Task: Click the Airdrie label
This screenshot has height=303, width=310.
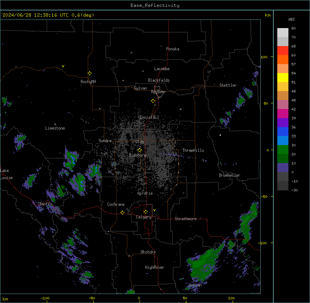Action: [145, 193]
